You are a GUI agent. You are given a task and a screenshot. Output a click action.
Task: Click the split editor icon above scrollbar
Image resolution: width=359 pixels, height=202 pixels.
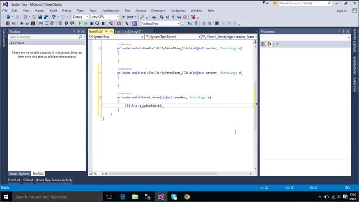click(255, 42)
